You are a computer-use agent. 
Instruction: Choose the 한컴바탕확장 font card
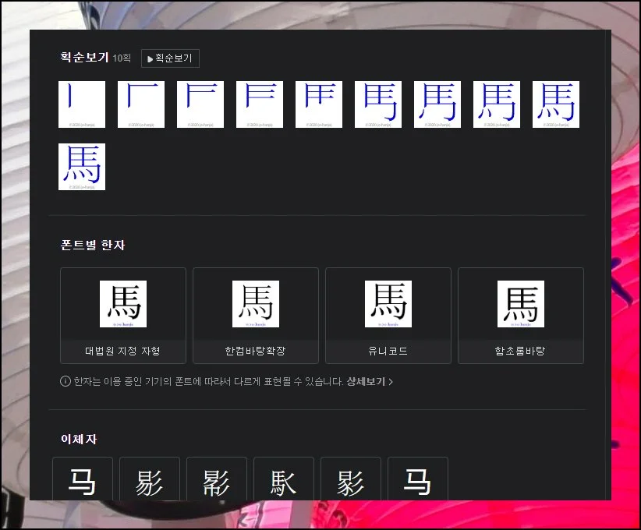click(256, 316)
